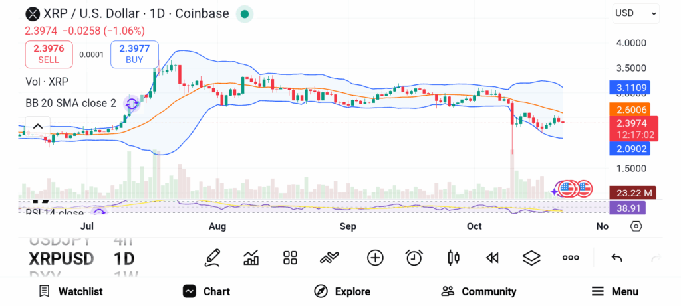Start bar replay with the rewind icon
681x306 pixels.
click(x=492, y=258)
